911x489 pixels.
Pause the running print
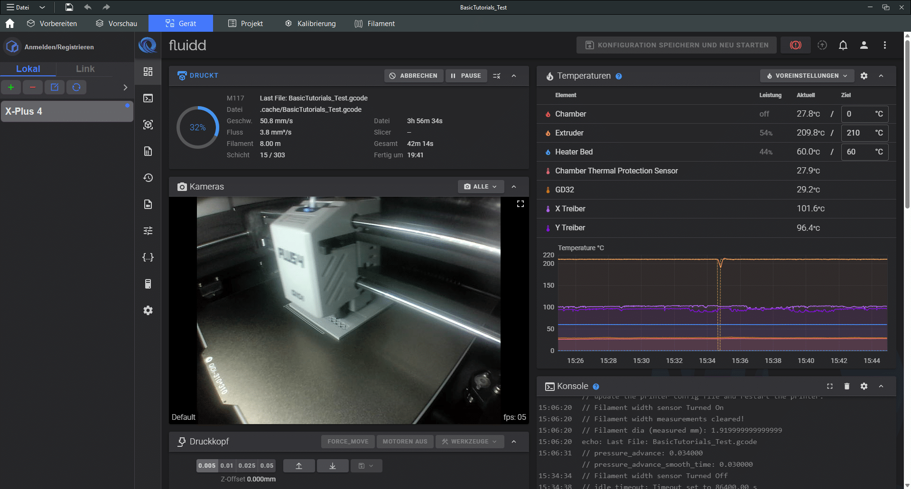click(x=466, y=76)
